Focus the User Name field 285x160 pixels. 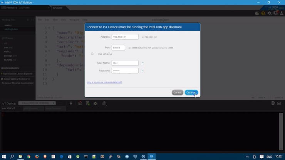pos(125,63)
